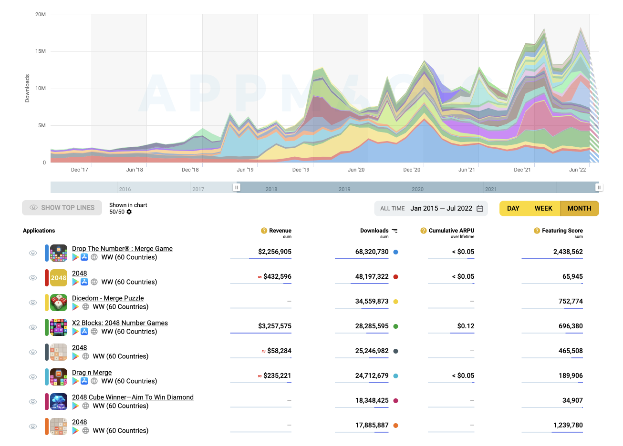
Task: Open the X2 Blocks: 2048 Number Games link
Action: point(120,323)
